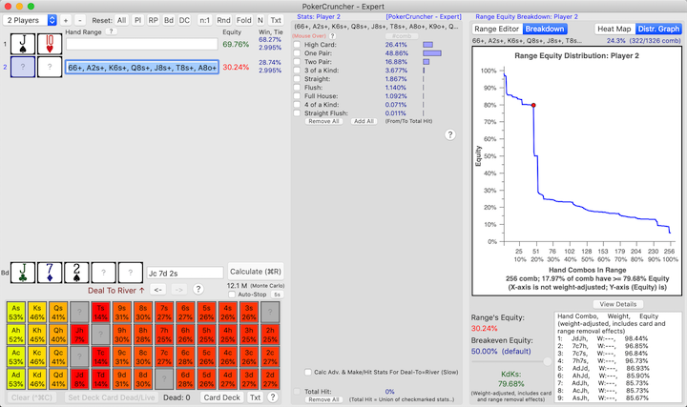The image size is (687, 407).
Task: Open stats panel help question mark
Action: click(x=450, y=134)
